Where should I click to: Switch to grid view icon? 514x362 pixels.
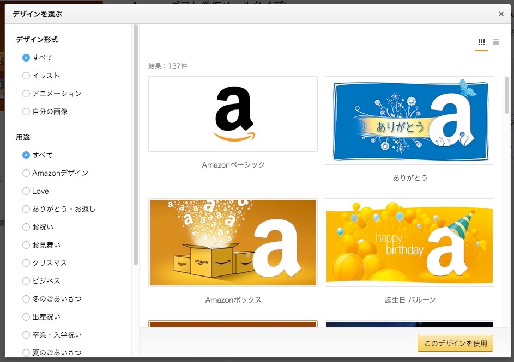tap(481, 42)
